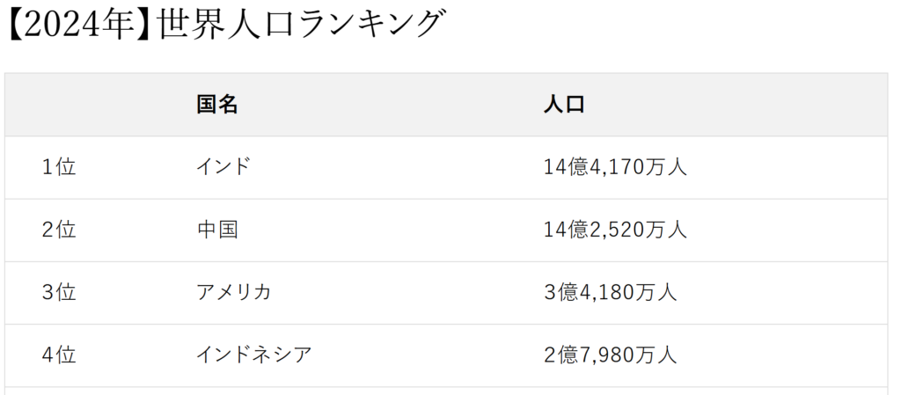The image size is (901, 395).
Task: Click empty space right of the page title
Action: 669,26
